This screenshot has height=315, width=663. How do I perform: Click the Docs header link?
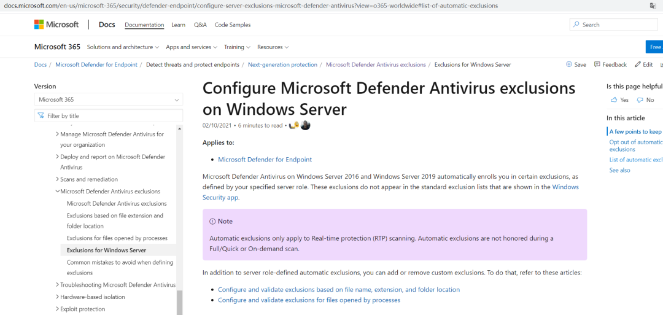pos(107,25)
